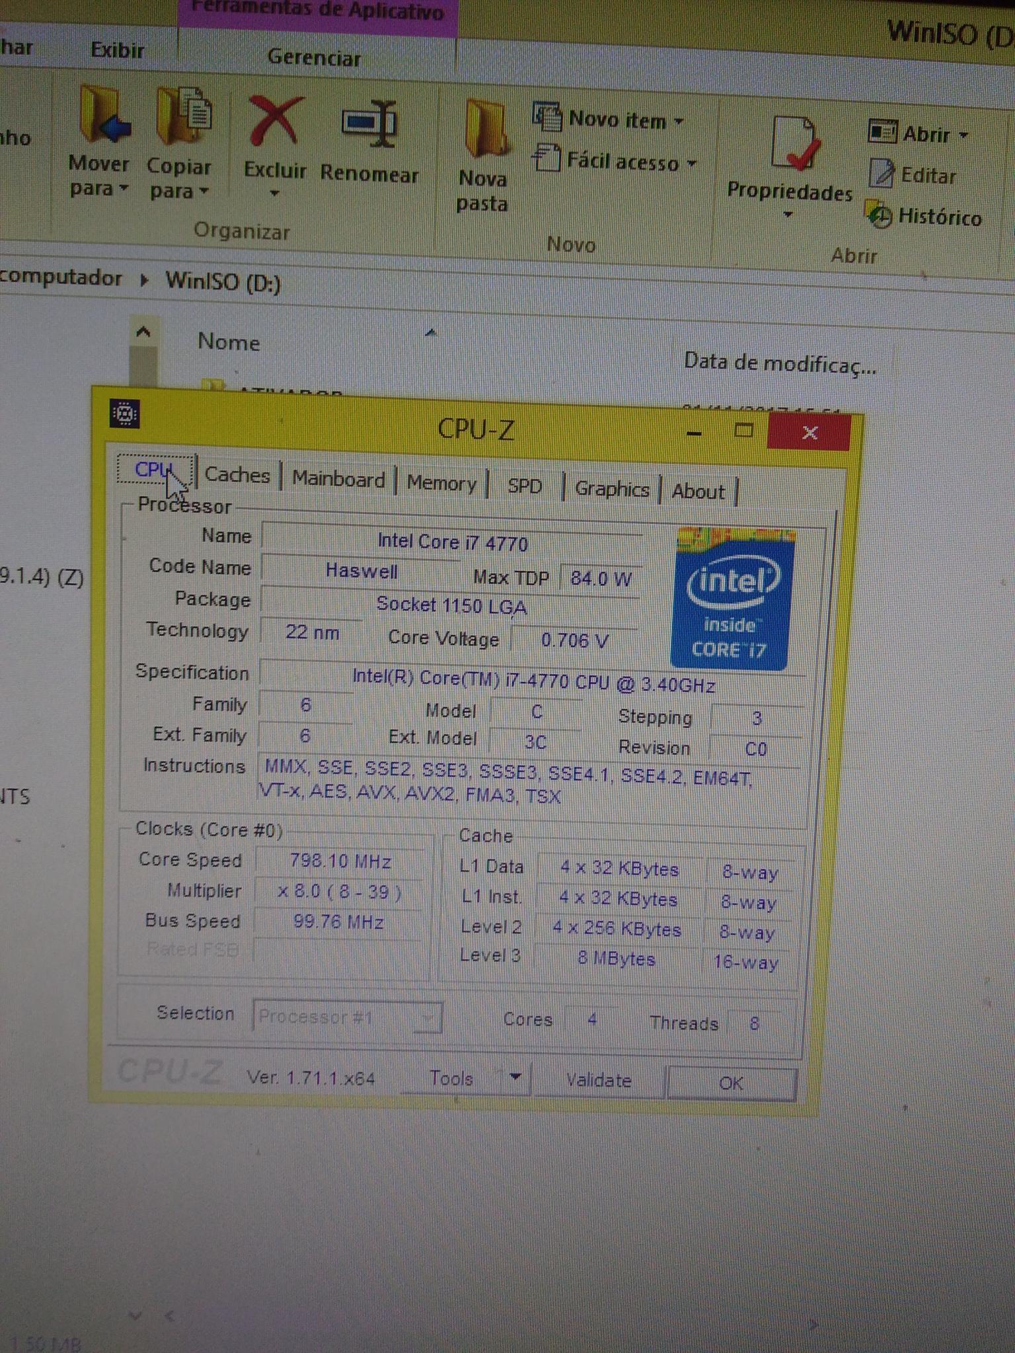
Task: Click the Code Name value 'Haswell'
Action: (361, 570)
